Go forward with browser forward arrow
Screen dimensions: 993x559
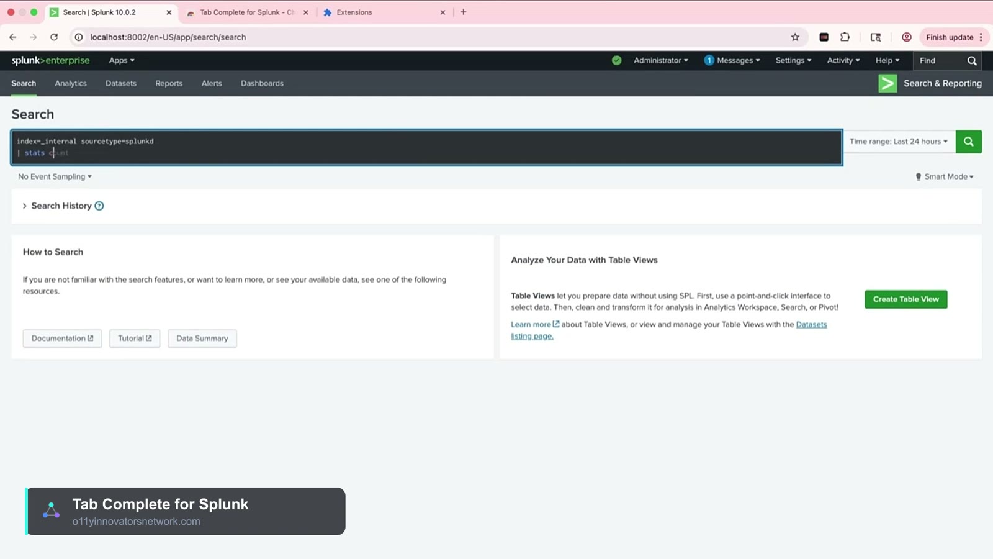click(34, 37)
